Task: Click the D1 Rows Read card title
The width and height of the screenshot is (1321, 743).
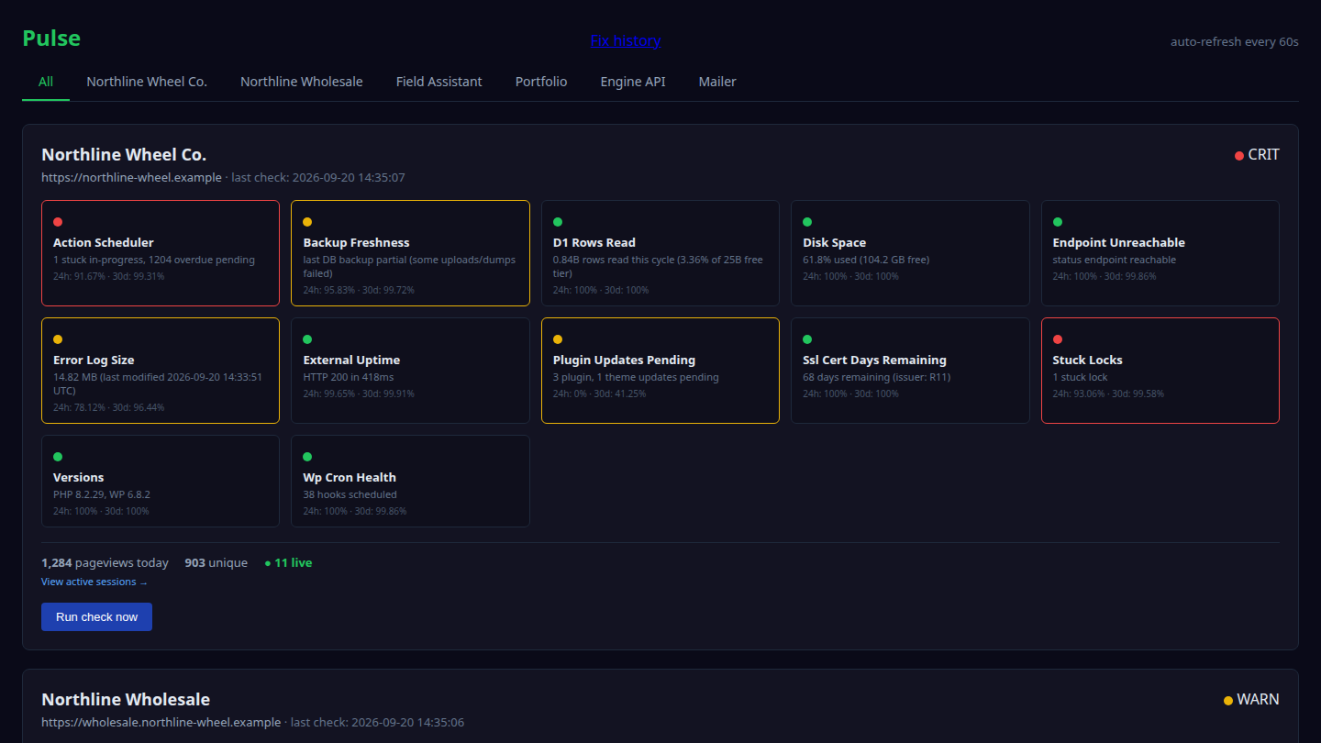Action: point(594,242)
